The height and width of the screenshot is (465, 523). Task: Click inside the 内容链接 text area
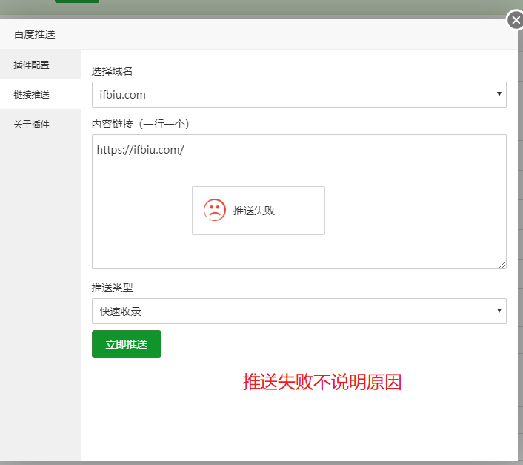pos(299,202)
